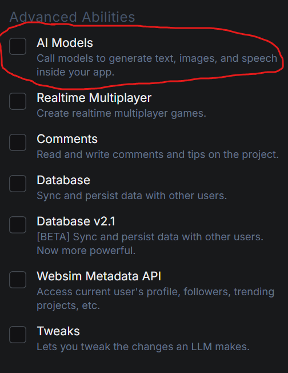Click the '[BETA] Sync and persist' description
Image resolution: width=288 pixels, height=373 pixels.
[x=150, y=244]
